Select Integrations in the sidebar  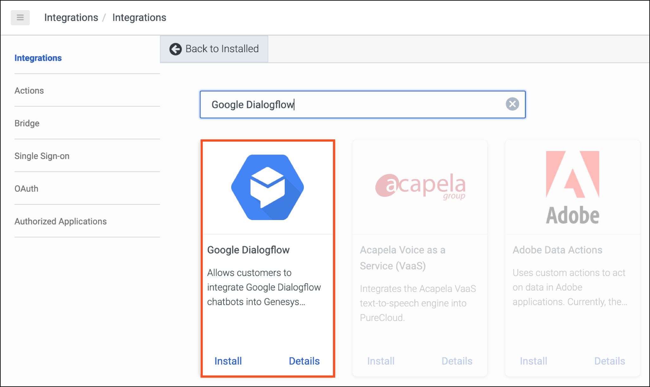point(38,58)
